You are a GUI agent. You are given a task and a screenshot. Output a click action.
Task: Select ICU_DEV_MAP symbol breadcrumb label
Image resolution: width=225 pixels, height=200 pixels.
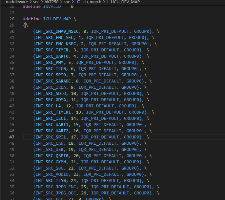(127, 2)
